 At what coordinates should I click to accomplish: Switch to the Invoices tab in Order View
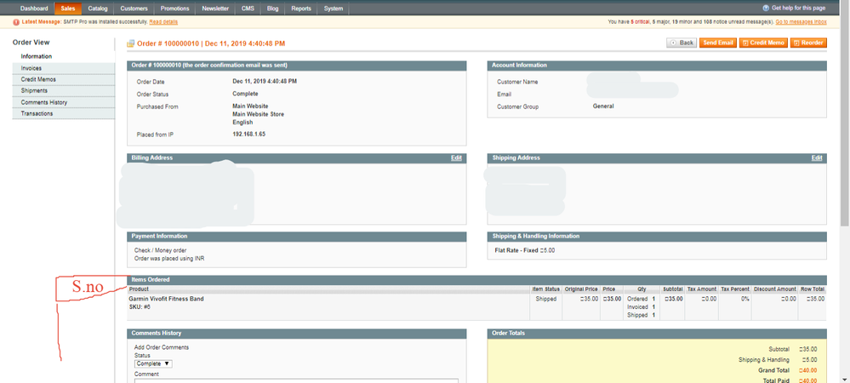31,68
